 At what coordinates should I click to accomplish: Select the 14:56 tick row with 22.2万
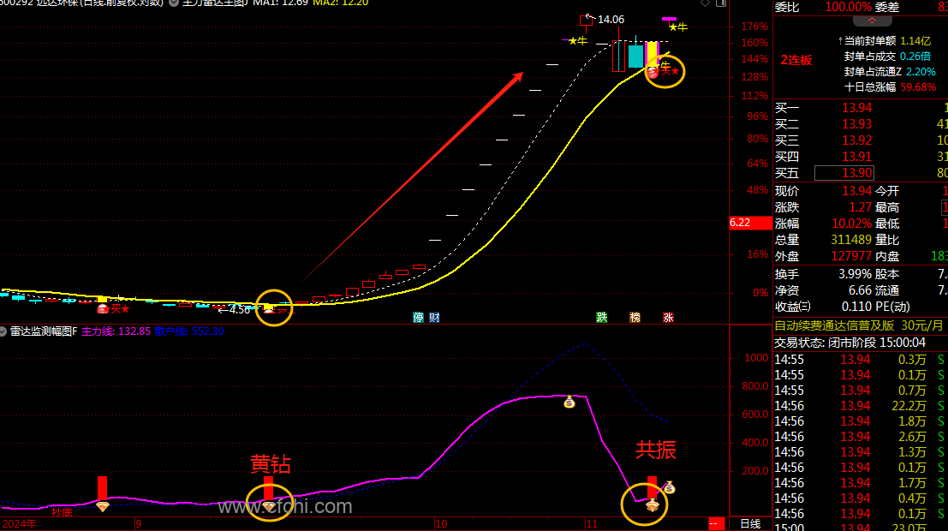pos(861,406)
